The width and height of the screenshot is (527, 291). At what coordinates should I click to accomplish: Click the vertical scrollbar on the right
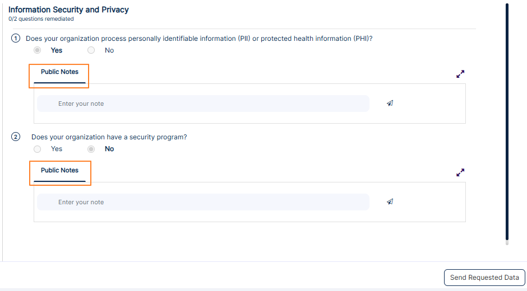pos(507,123)
